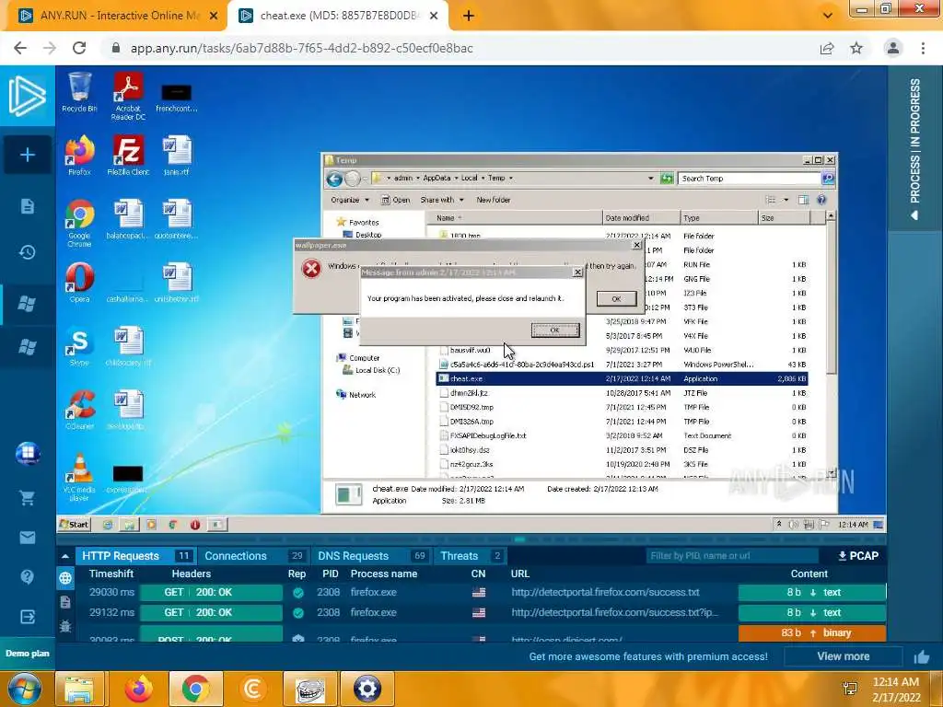Focus the Search Temp box in Explorer
The image size is (943, 707).
click(x=750, y=179)
